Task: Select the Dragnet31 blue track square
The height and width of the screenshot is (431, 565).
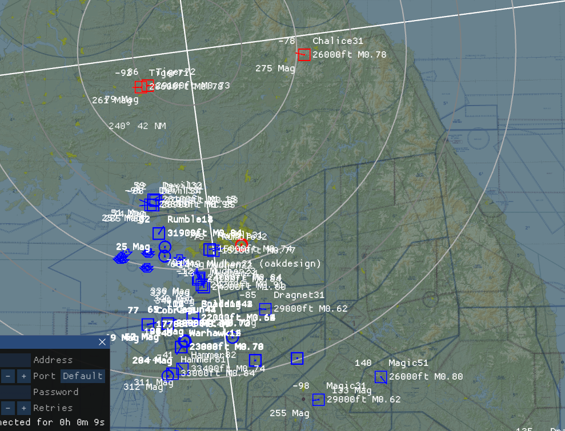Action: point(265,309)
